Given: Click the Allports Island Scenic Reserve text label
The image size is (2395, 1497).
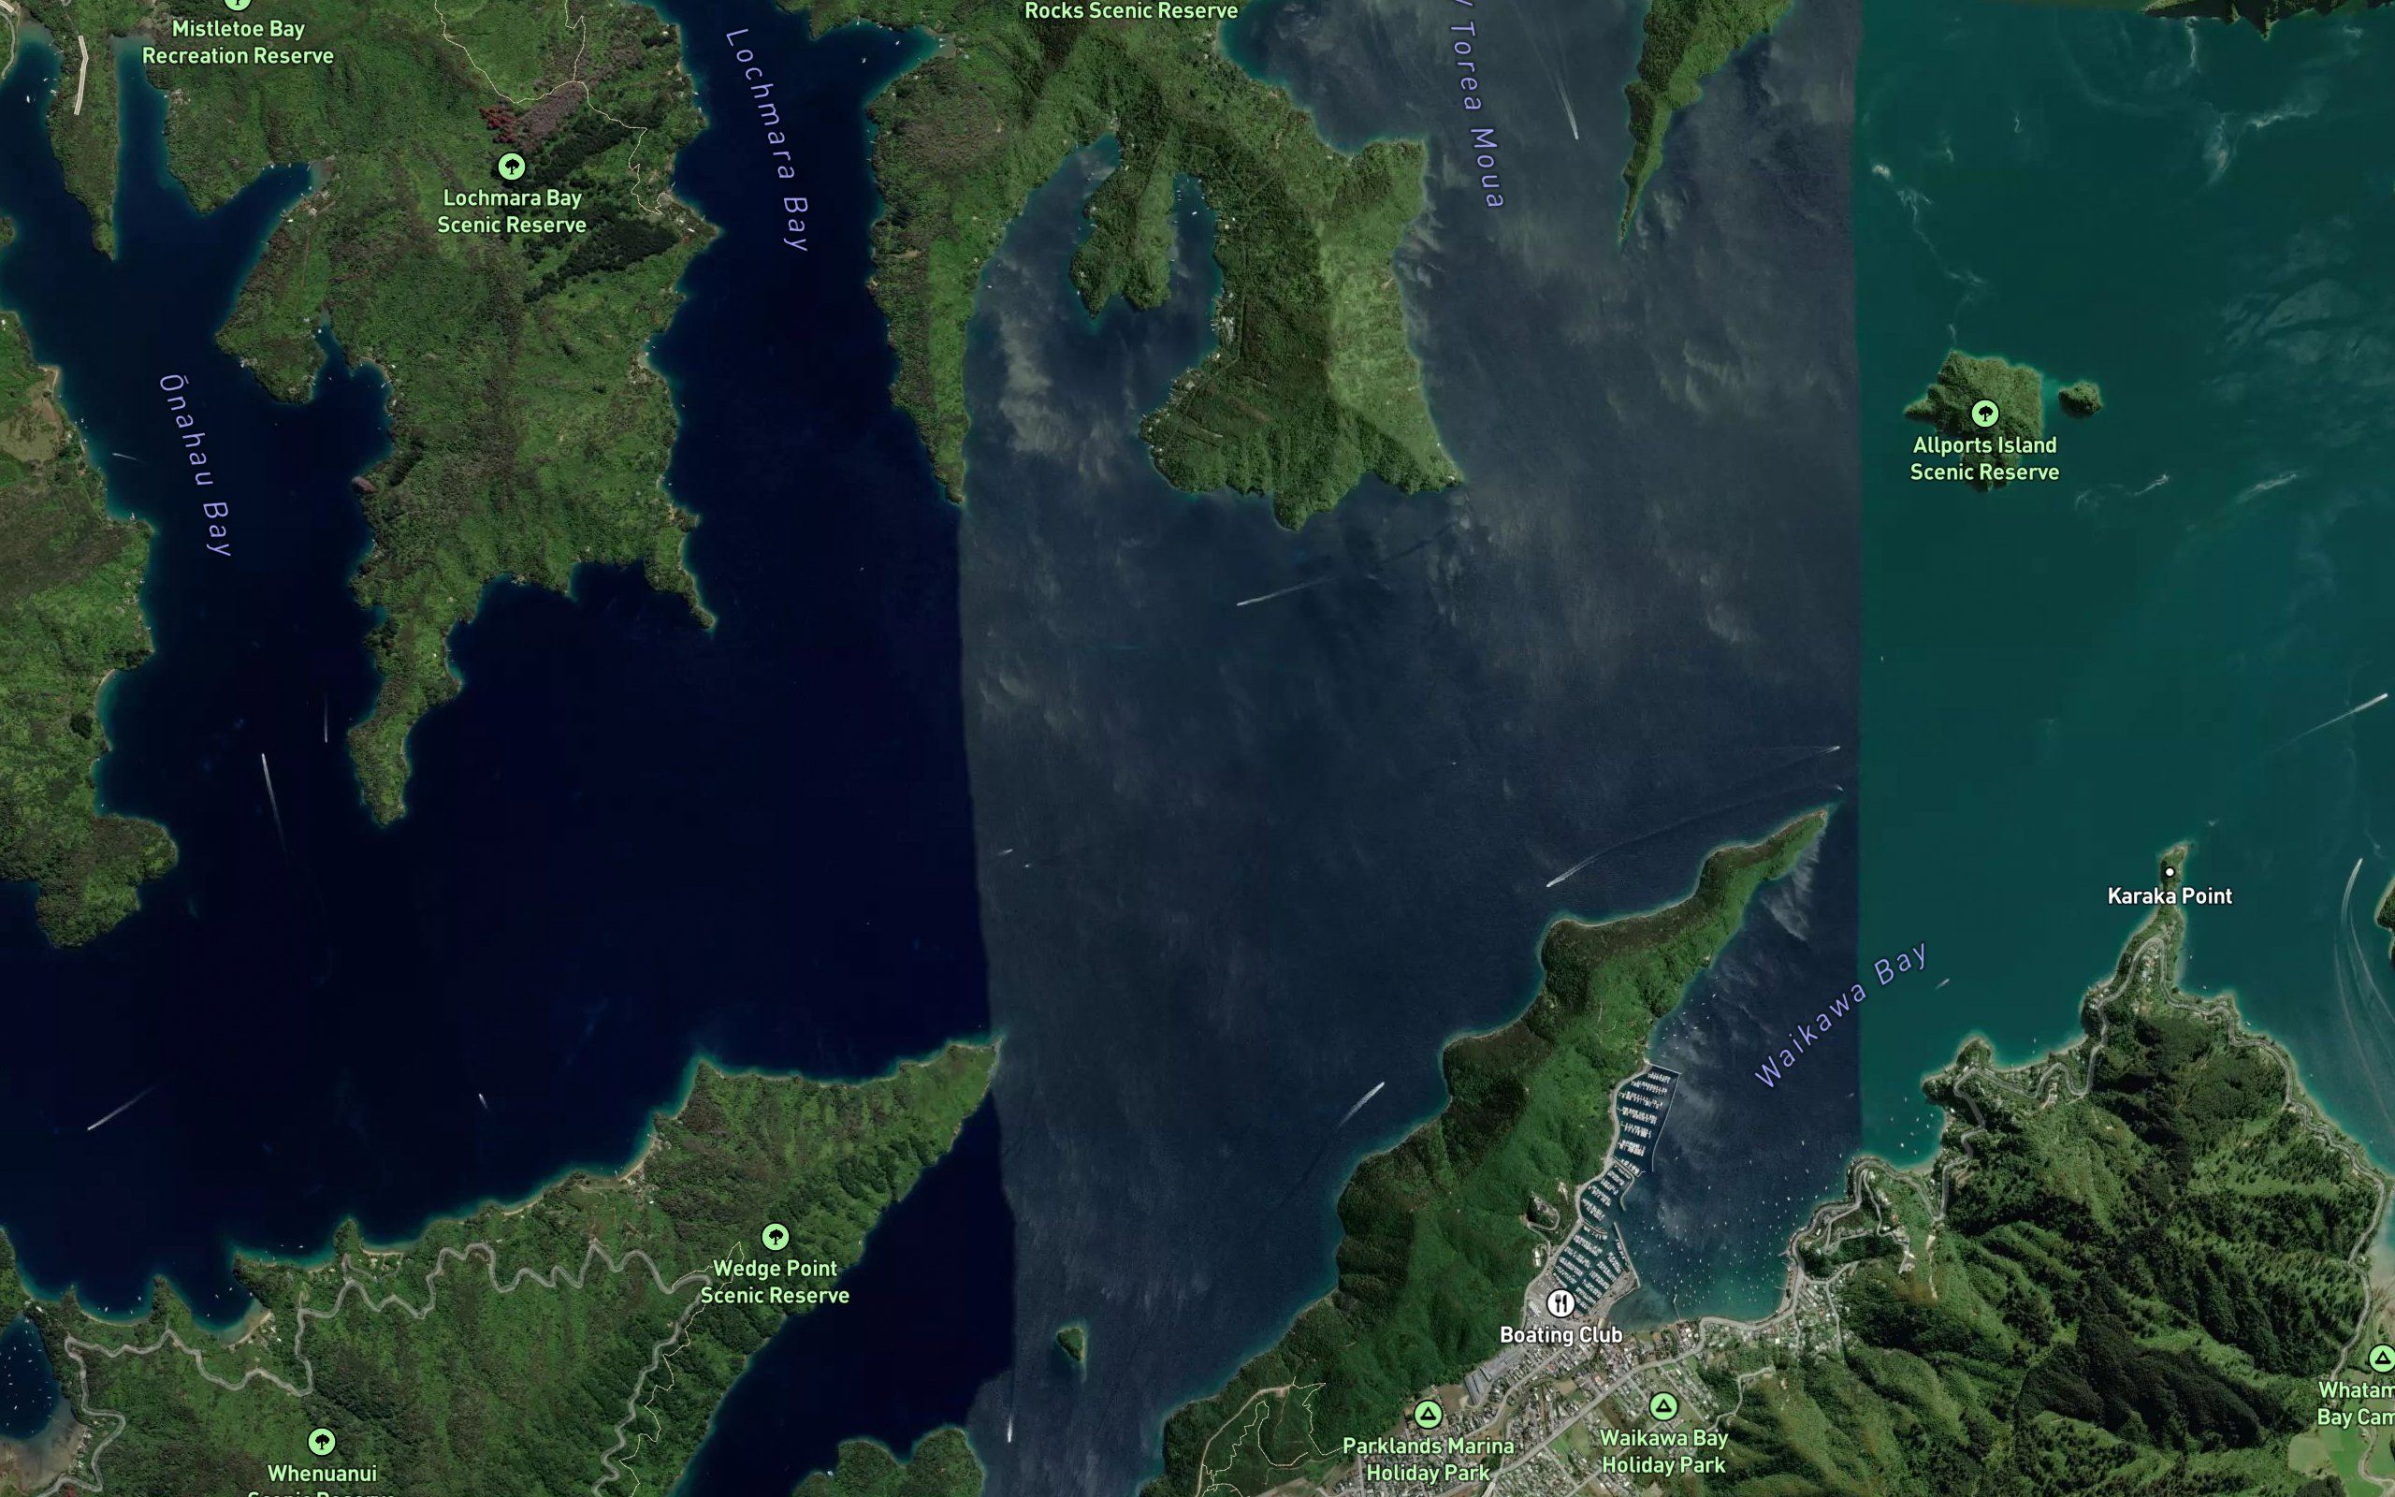Looking at the screenshot, I should pyautogui.click(x=1984, y=458).
